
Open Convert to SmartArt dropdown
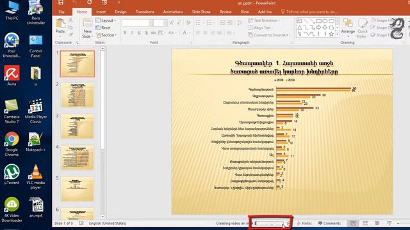click(x=269, y=35)
